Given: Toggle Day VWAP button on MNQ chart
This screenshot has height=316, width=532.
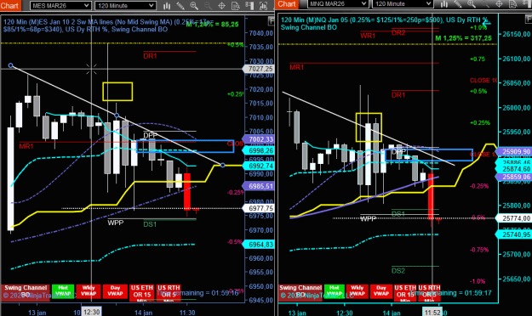Looking at the screenshot, I should tap(381, 291).
